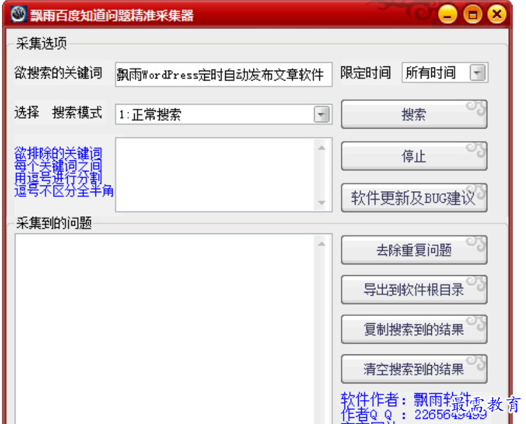Click the 软件作者：飘雨软件 text
Image resolution: width=526 pixels, height=424 pixels.
click(406, 399)
